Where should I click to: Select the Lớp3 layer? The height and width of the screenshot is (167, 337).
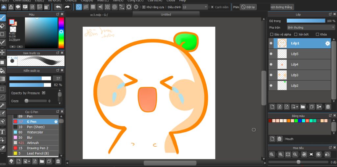point(299,75)
